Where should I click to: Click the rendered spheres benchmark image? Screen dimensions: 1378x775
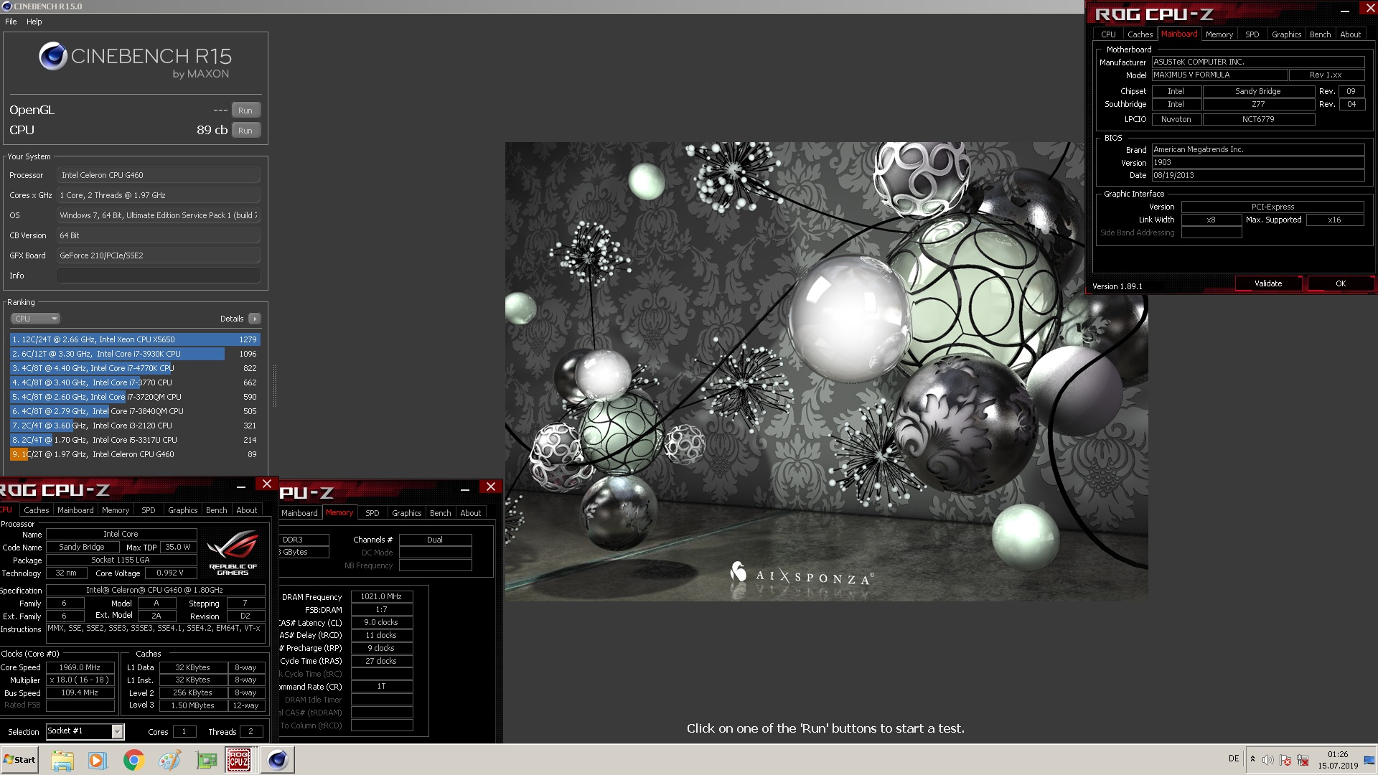[x=826, y=371]
